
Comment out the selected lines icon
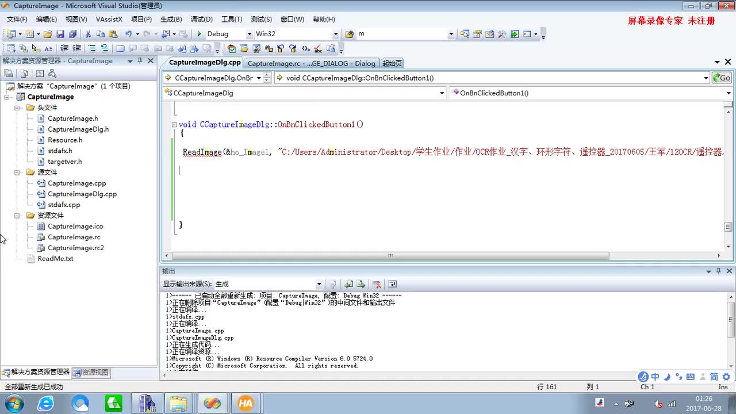92,49
